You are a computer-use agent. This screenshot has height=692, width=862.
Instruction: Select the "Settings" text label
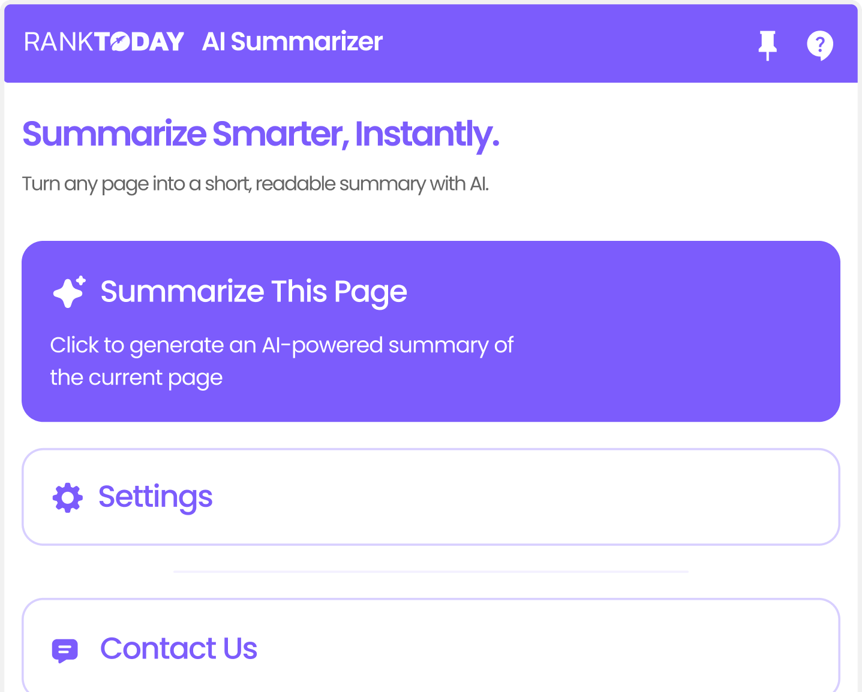(x=155, y=497)
